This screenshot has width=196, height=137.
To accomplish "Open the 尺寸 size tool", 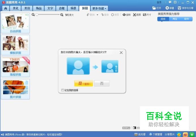I will click(147, 15).
